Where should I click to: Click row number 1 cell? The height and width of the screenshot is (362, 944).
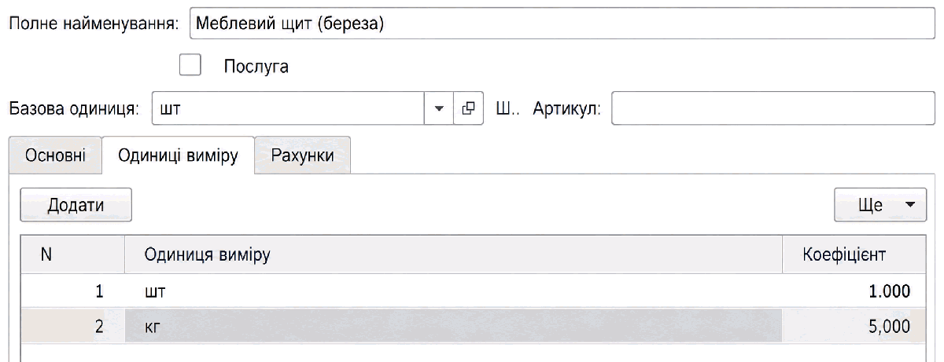tap(72, 291)
